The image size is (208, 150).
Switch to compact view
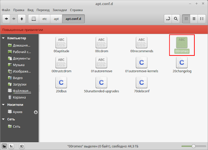point(202,19)
